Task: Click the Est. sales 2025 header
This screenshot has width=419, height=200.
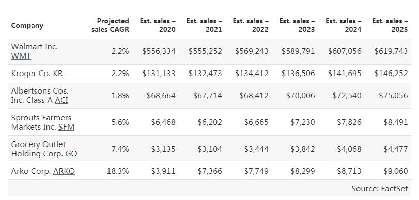Action: pyautogui.click(x=390, y=25)
